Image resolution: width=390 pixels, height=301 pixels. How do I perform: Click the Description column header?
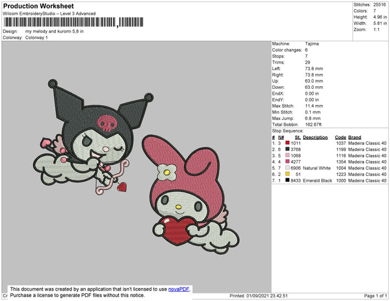point(315,138)
